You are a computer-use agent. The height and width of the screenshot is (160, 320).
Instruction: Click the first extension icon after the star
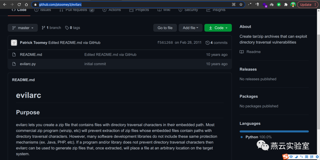pyautogui.click(x=250, y=4)
